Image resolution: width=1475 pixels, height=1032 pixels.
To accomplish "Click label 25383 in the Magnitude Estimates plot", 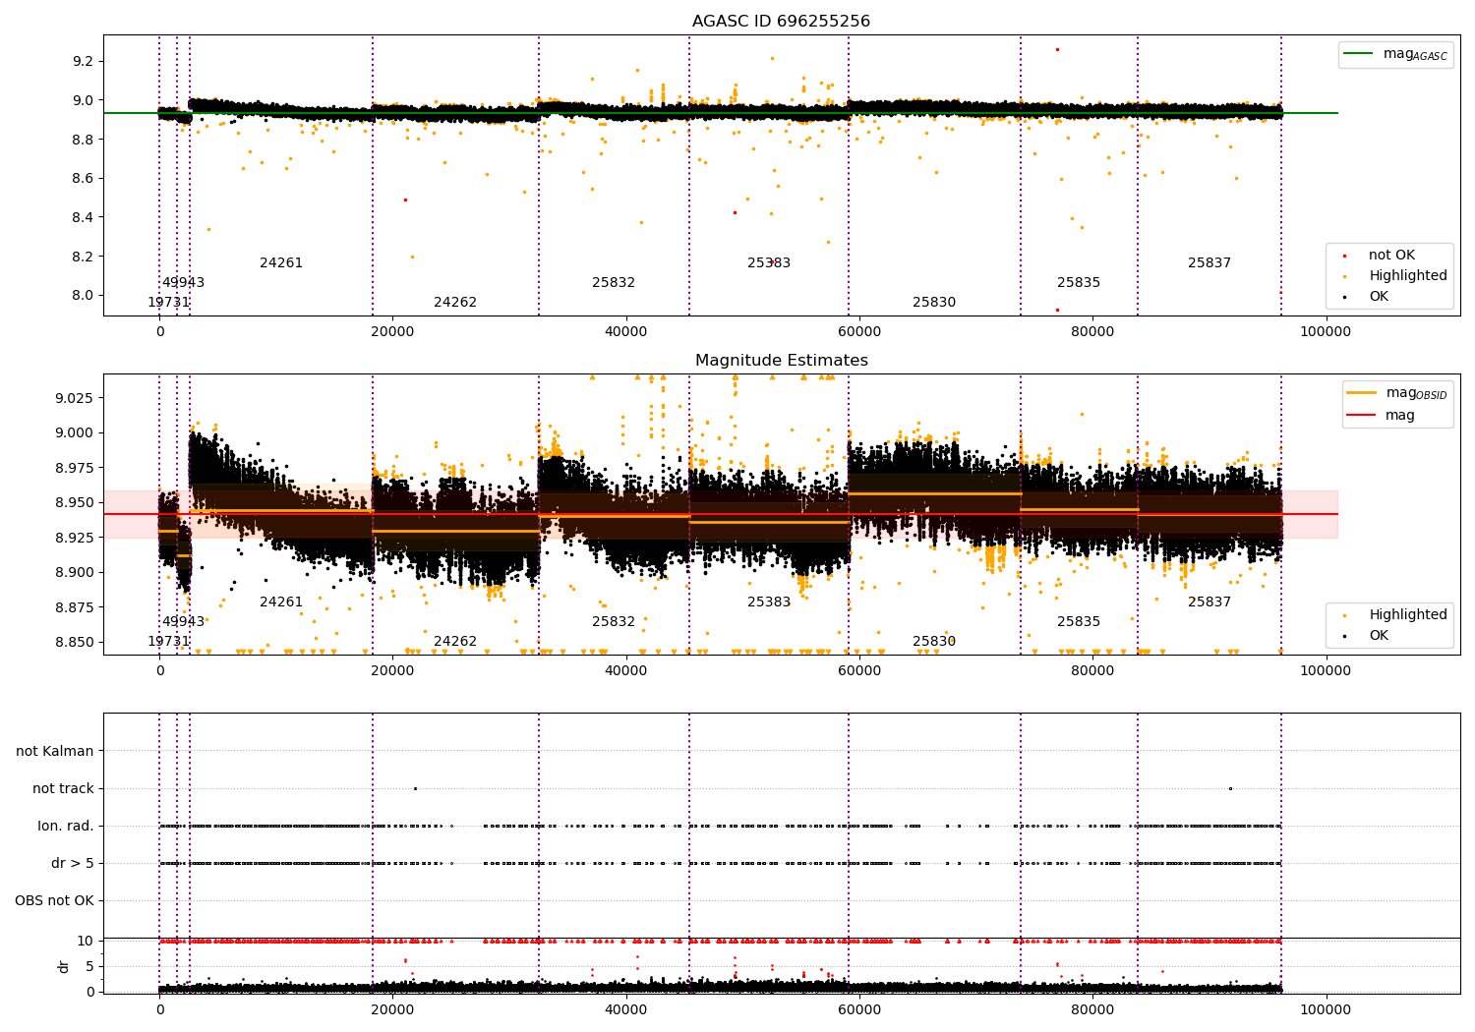I will [x=769, y=602].
